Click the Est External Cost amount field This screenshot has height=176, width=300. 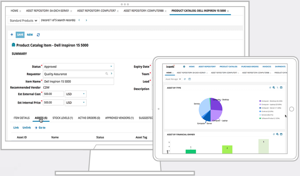click(x=53, y=94)
